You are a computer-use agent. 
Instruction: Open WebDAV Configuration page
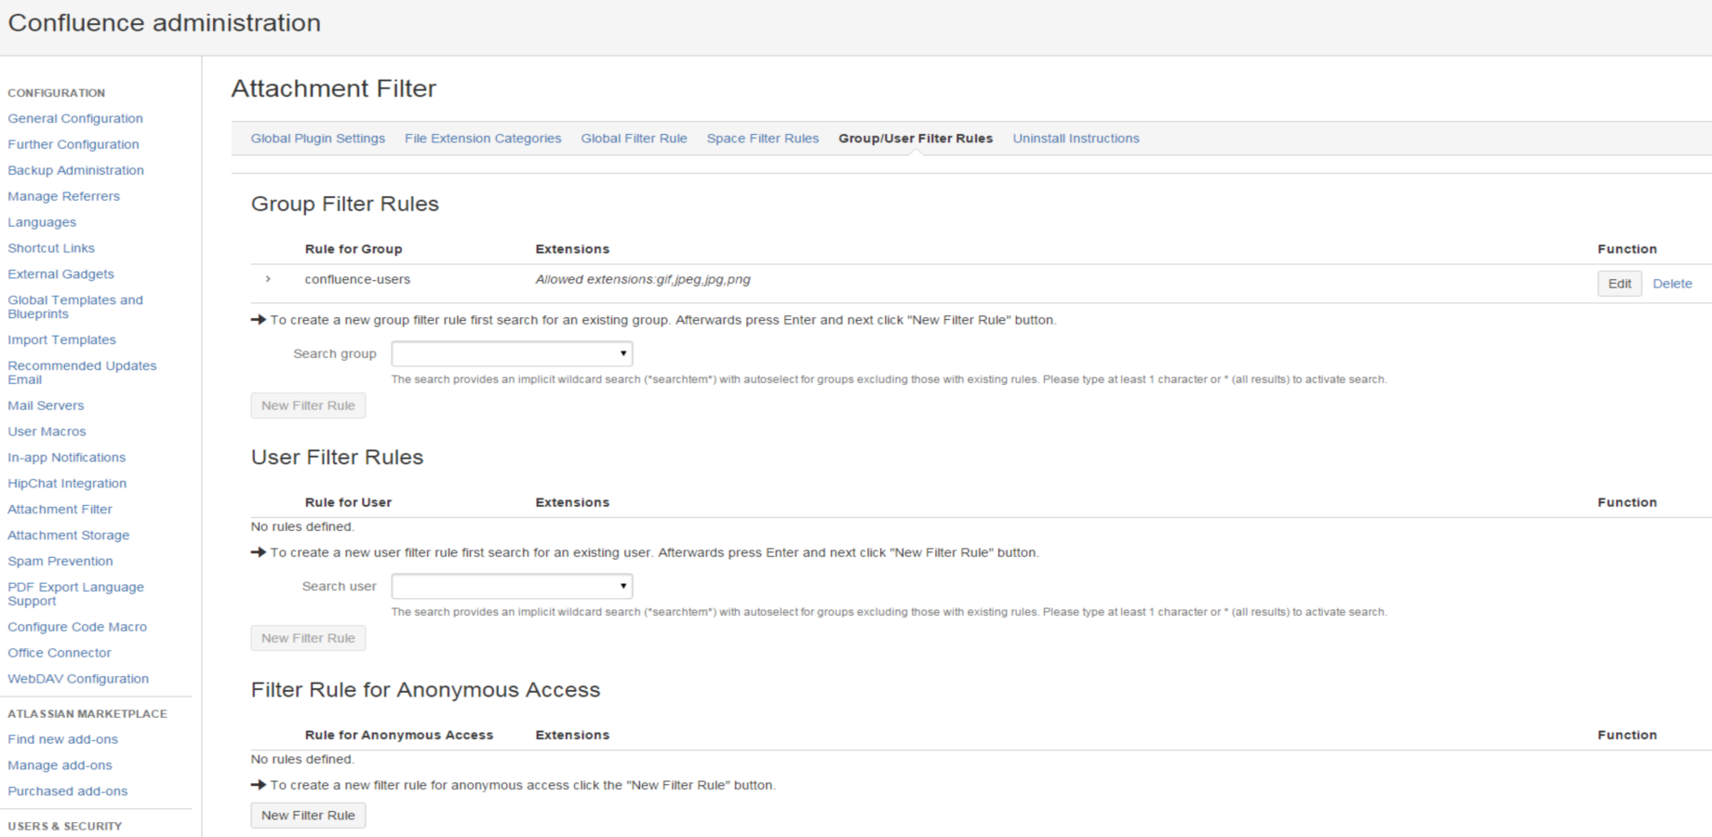coord(78,679)
